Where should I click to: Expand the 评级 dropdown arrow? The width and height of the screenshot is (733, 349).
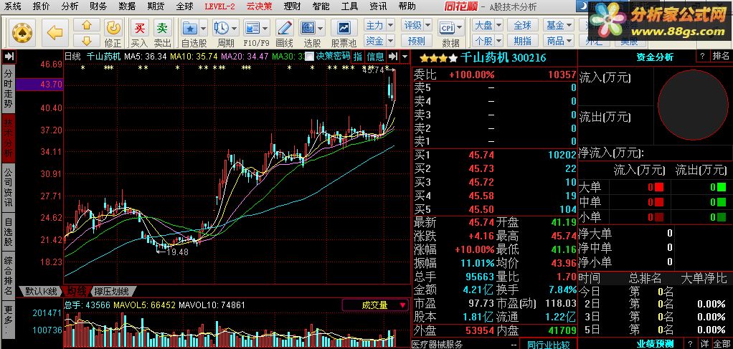tap(429, 25)
